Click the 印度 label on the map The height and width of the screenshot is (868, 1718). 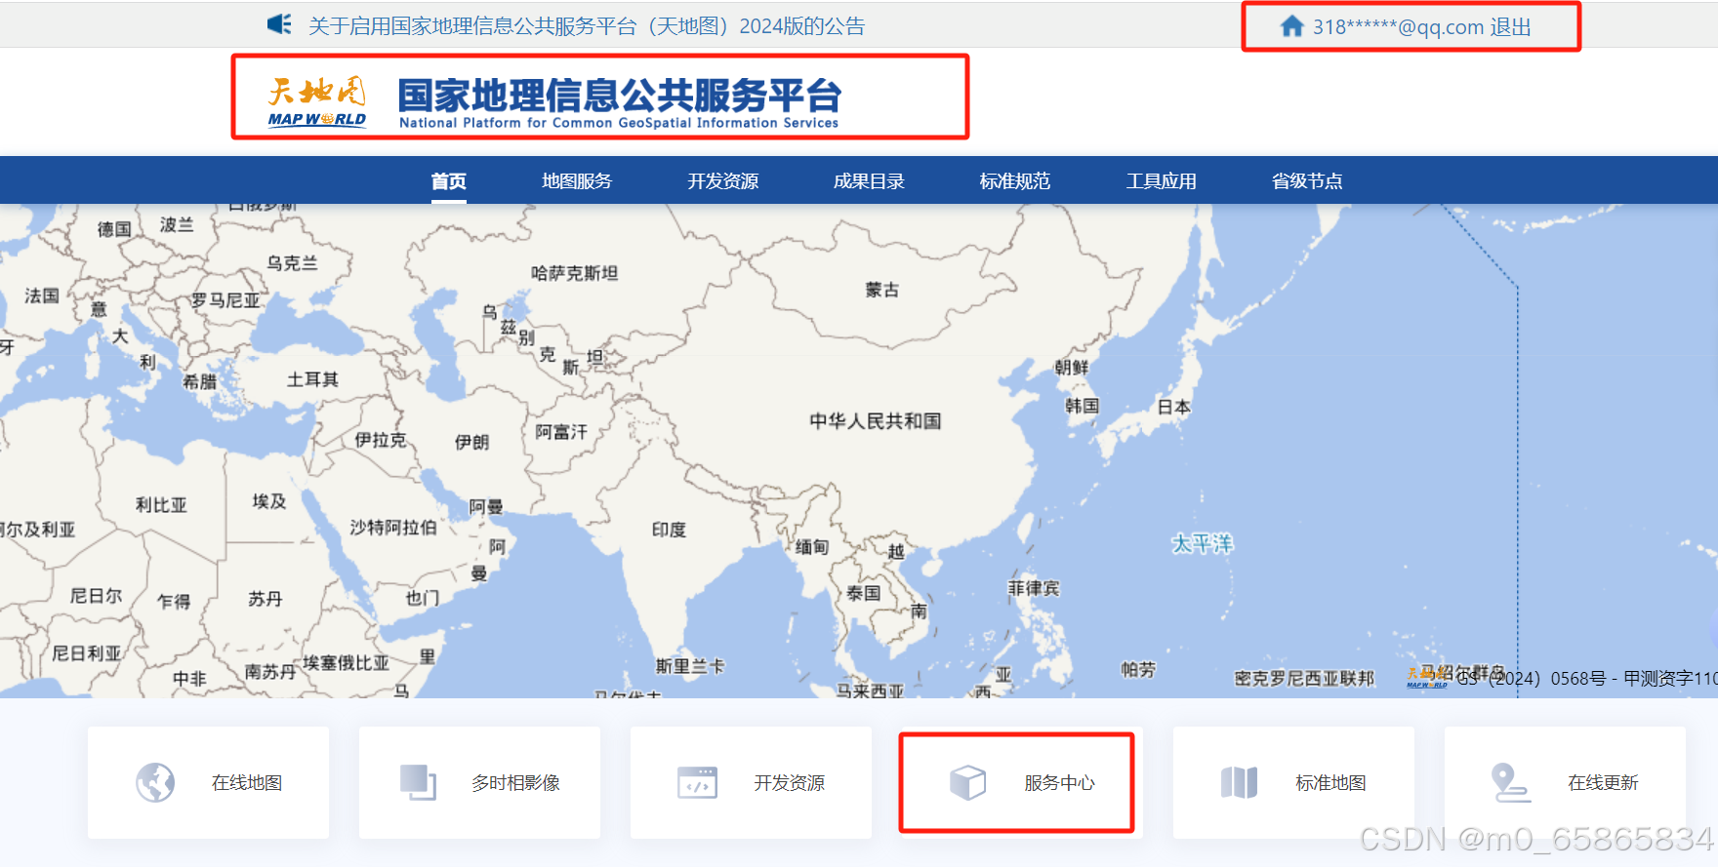[670, 530]
